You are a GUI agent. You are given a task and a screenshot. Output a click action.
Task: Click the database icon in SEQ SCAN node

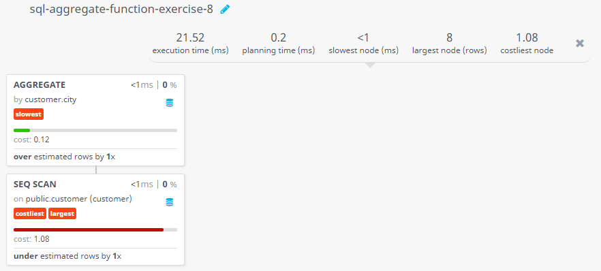(170, 202)
